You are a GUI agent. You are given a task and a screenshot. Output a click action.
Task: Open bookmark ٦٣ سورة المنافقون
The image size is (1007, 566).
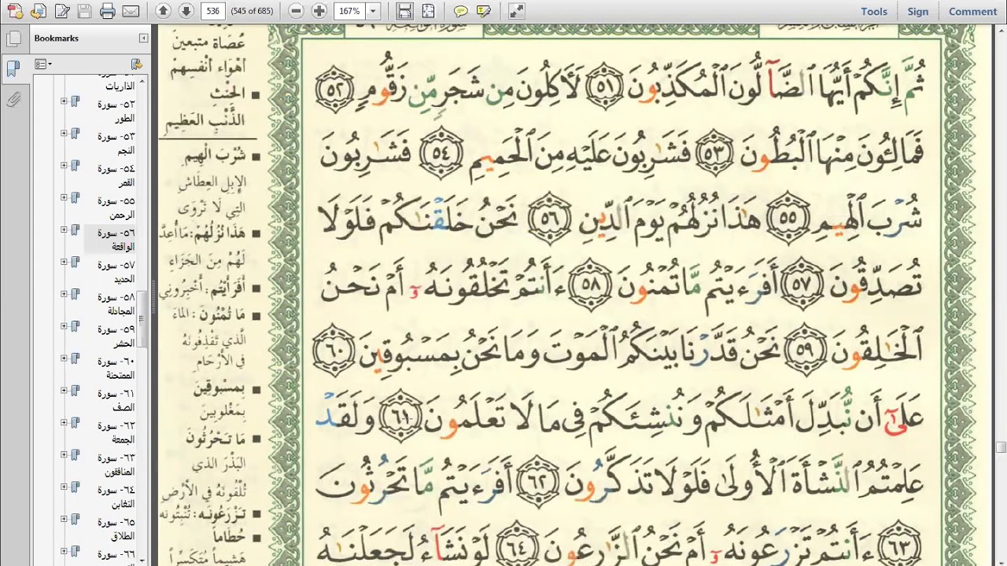coord(116,465)
